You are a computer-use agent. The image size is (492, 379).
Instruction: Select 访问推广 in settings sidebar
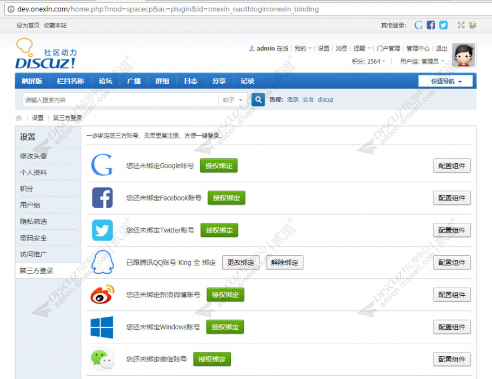coord(34,254)
